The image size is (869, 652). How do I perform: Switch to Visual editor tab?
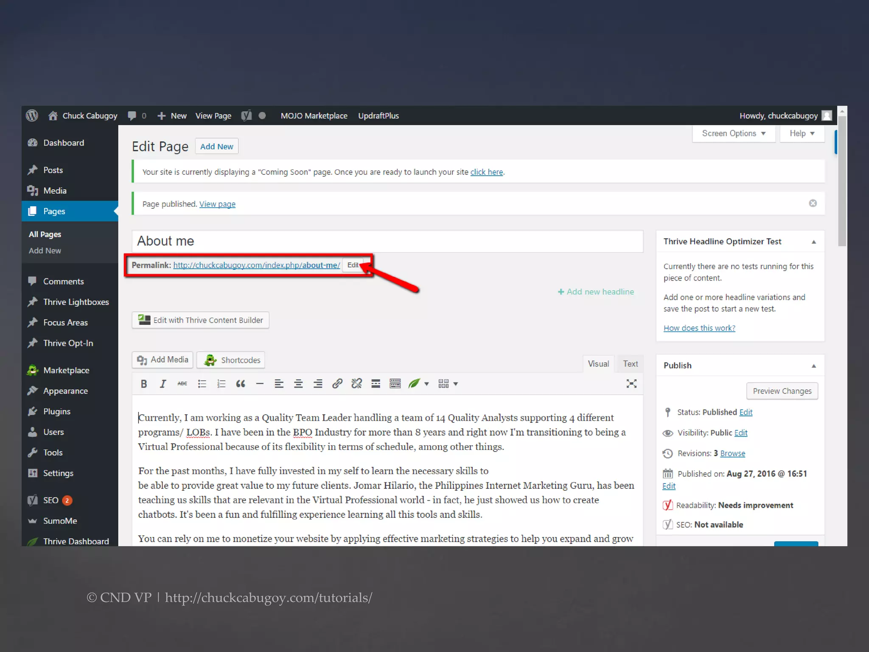(x=598, y=364)
